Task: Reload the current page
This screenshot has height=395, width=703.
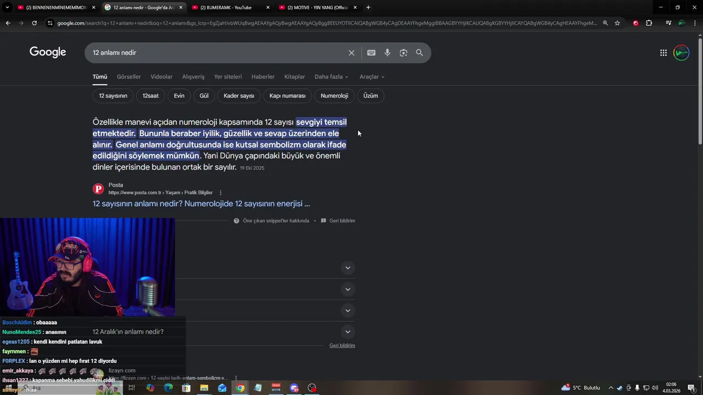Action: (x=34, y=23)
